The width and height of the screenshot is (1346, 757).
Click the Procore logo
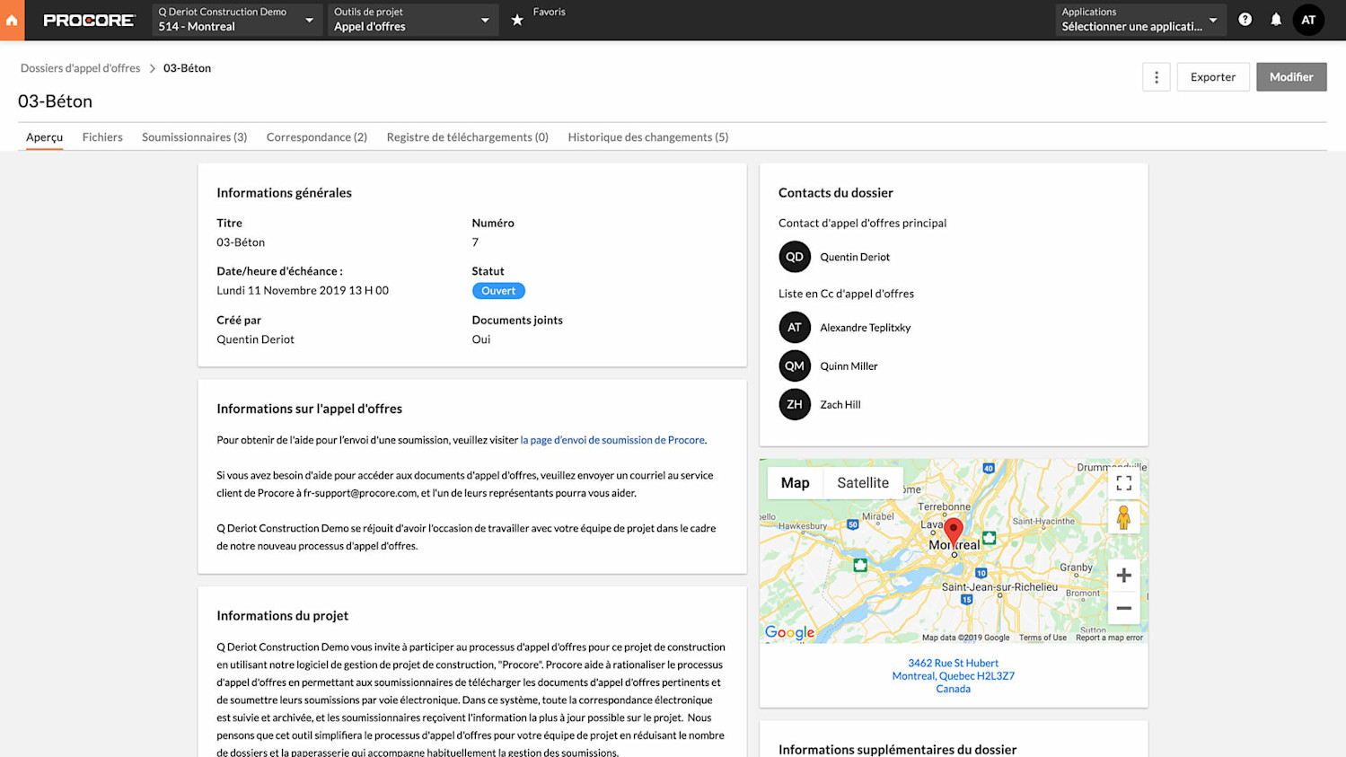click(x=89, y=20)
